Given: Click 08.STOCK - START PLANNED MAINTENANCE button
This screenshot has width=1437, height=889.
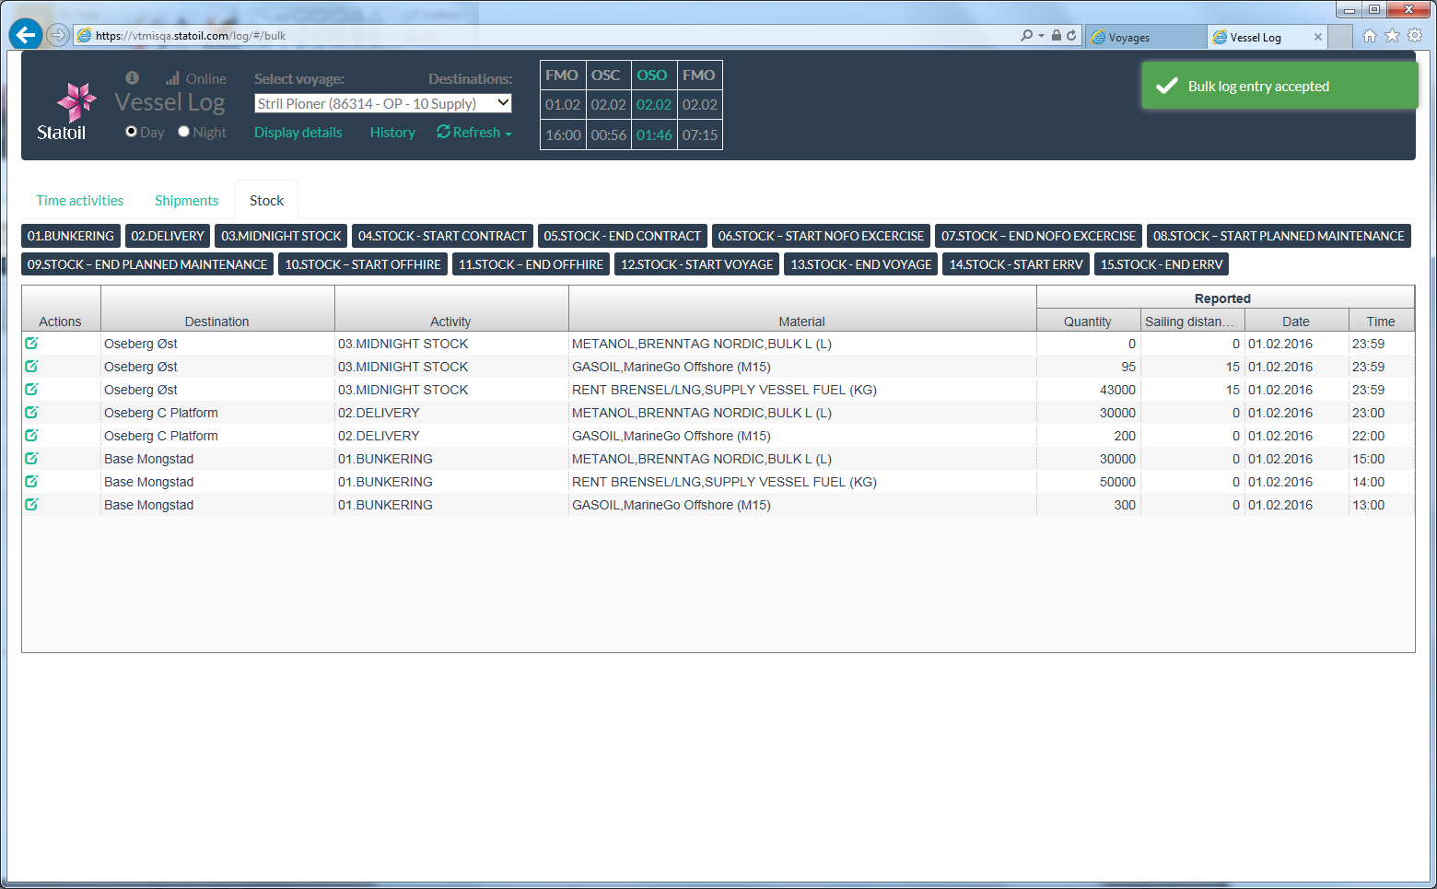Looking at the screenshot, I should [1279, 236].
